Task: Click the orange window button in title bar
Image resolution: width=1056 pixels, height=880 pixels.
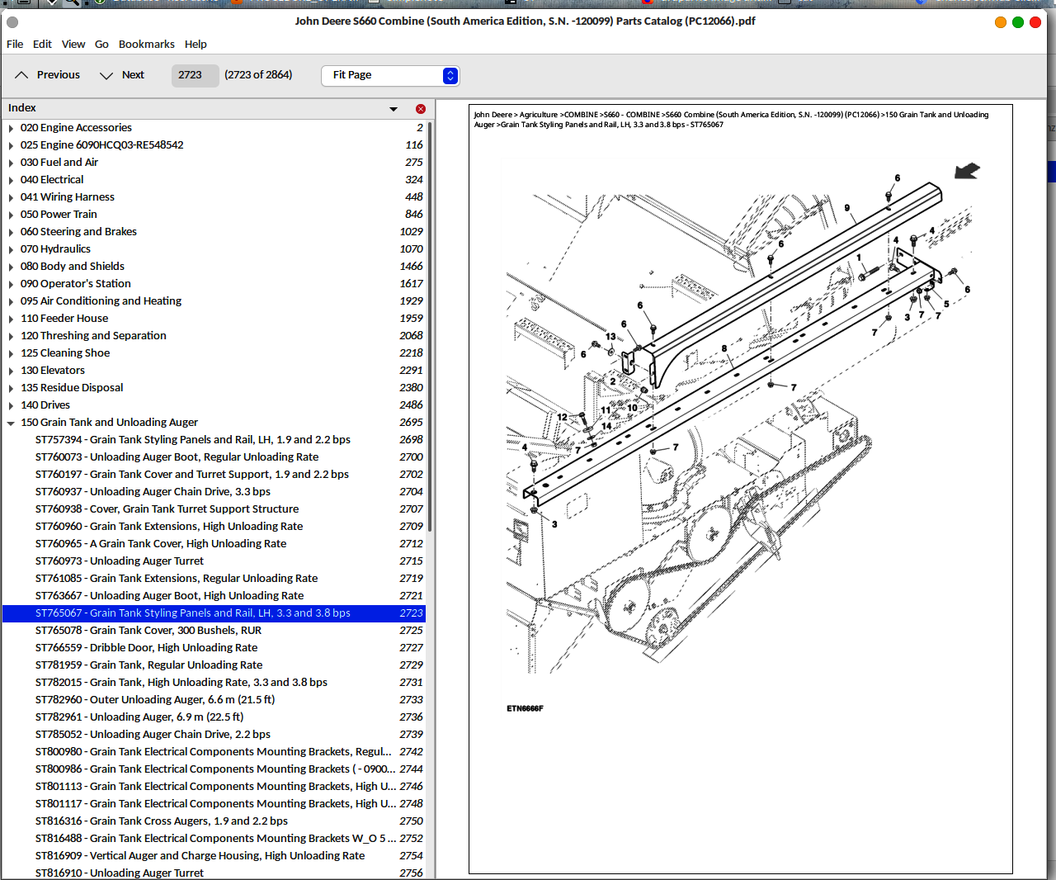Action: pyautogui.click(x=1001, y=22)
